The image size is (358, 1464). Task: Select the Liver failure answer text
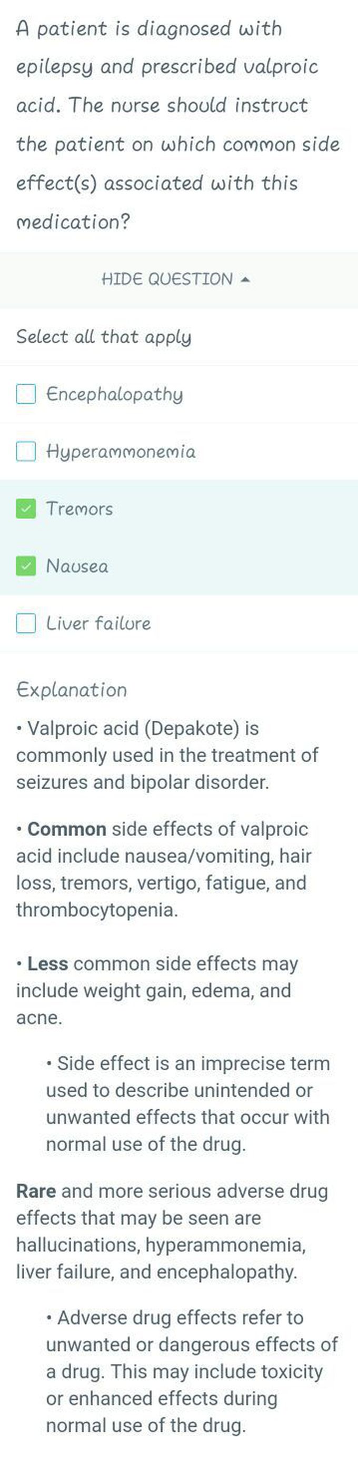coord(98,623)
